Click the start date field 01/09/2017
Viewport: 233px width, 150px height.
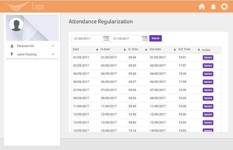[86, 38]
